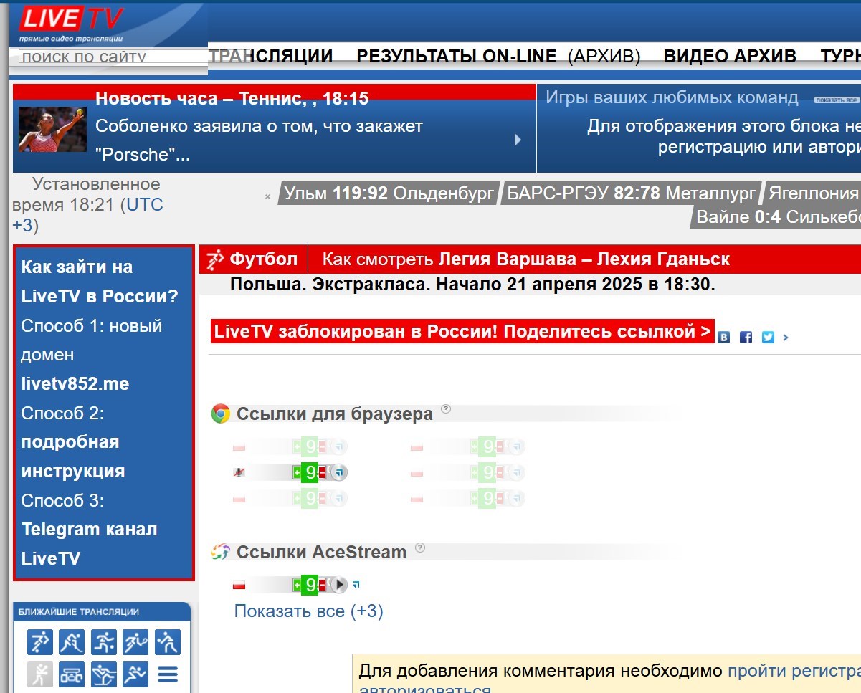
Task: Open AceStream link in popup window icon
Action: click(356, 585)
